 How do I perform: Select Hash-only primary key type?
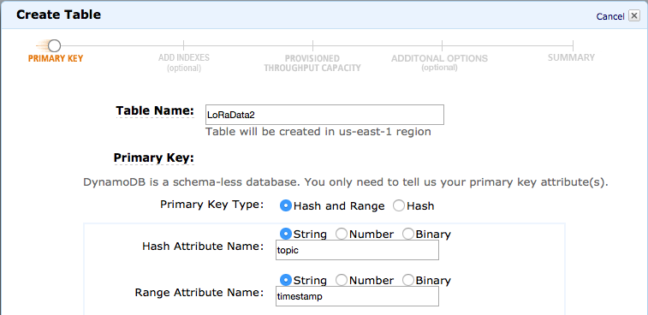point(399,205)
